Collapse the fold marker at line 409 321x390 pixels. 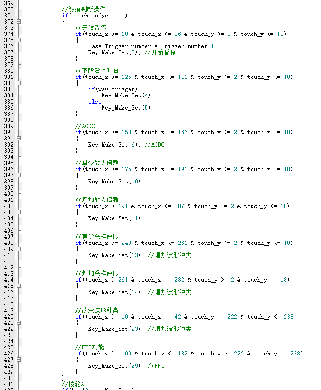18,249
